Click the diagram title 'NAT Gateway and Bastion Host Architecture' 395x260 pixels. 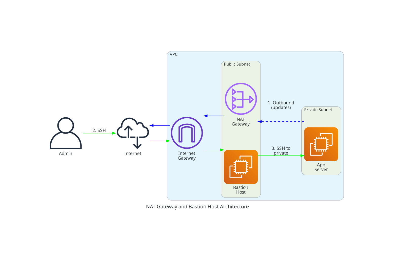pos(197,207)
